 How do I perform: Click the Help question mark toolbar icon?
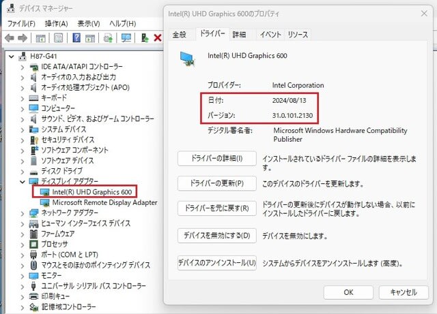(76, 37)
